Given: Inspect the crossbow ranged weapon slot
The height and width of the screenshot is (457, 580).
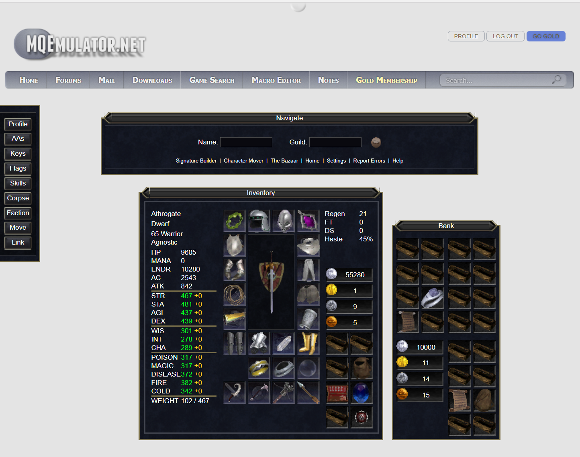Looking at the screenshot, I should click(x=284, y=393).
